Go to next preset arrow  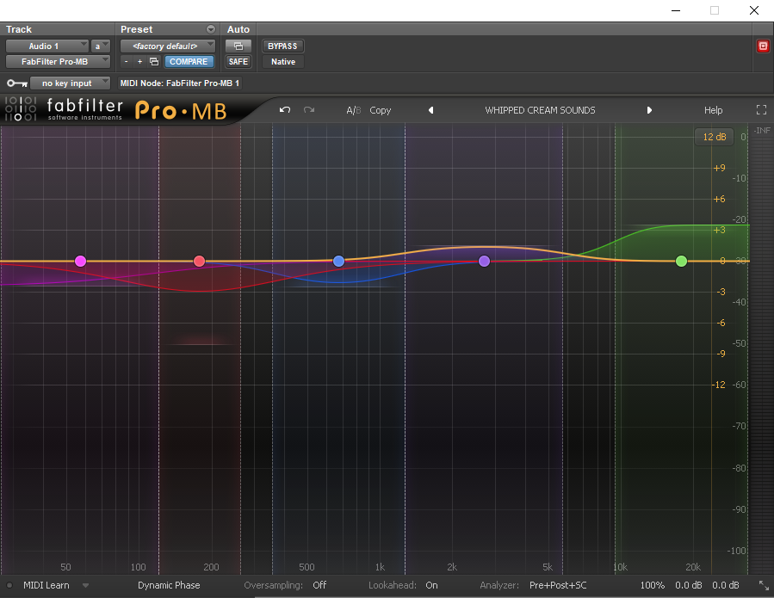tap(649, 110)
